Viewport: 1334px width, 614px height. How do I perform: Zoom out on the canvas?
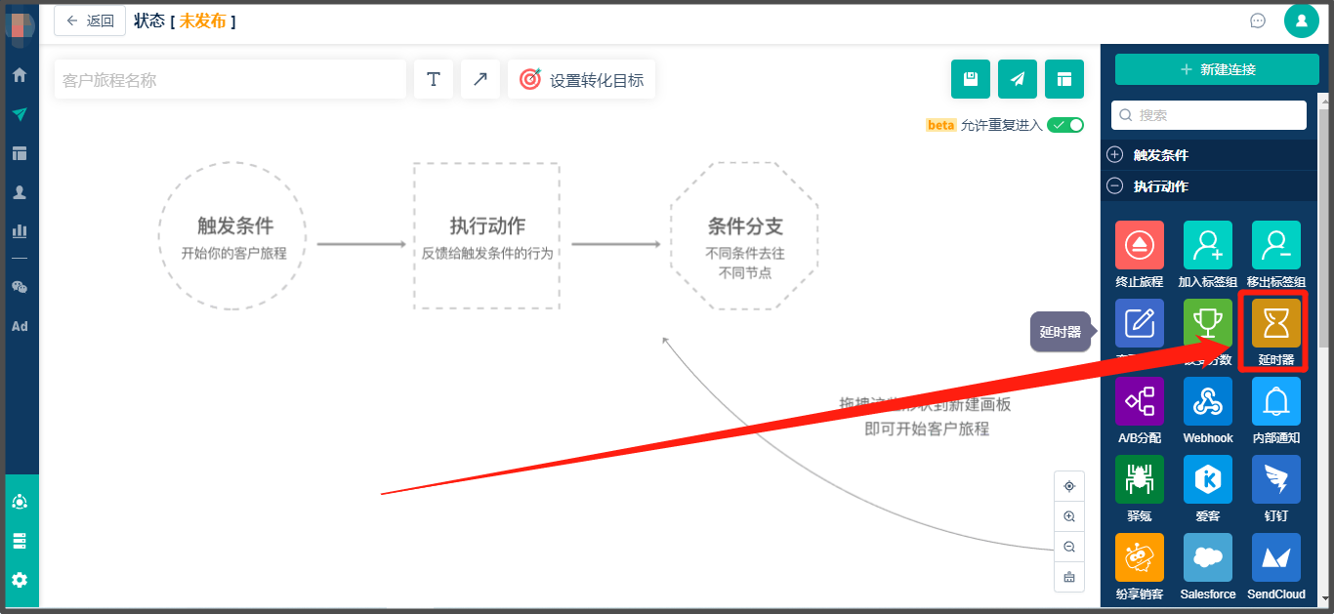tap(1069, 547)
